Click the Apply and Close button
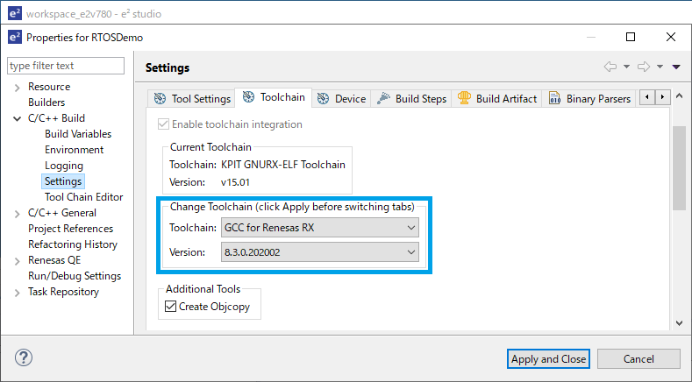The image size is (692, 382). coord(548,359)
